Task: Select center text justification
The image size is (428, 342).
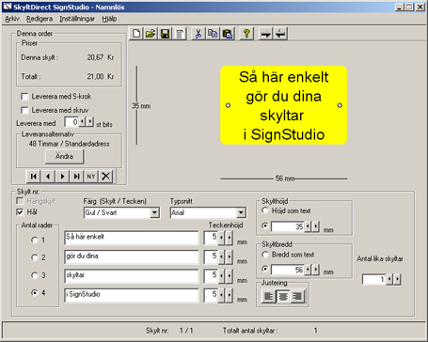Action: pos(283,296)
